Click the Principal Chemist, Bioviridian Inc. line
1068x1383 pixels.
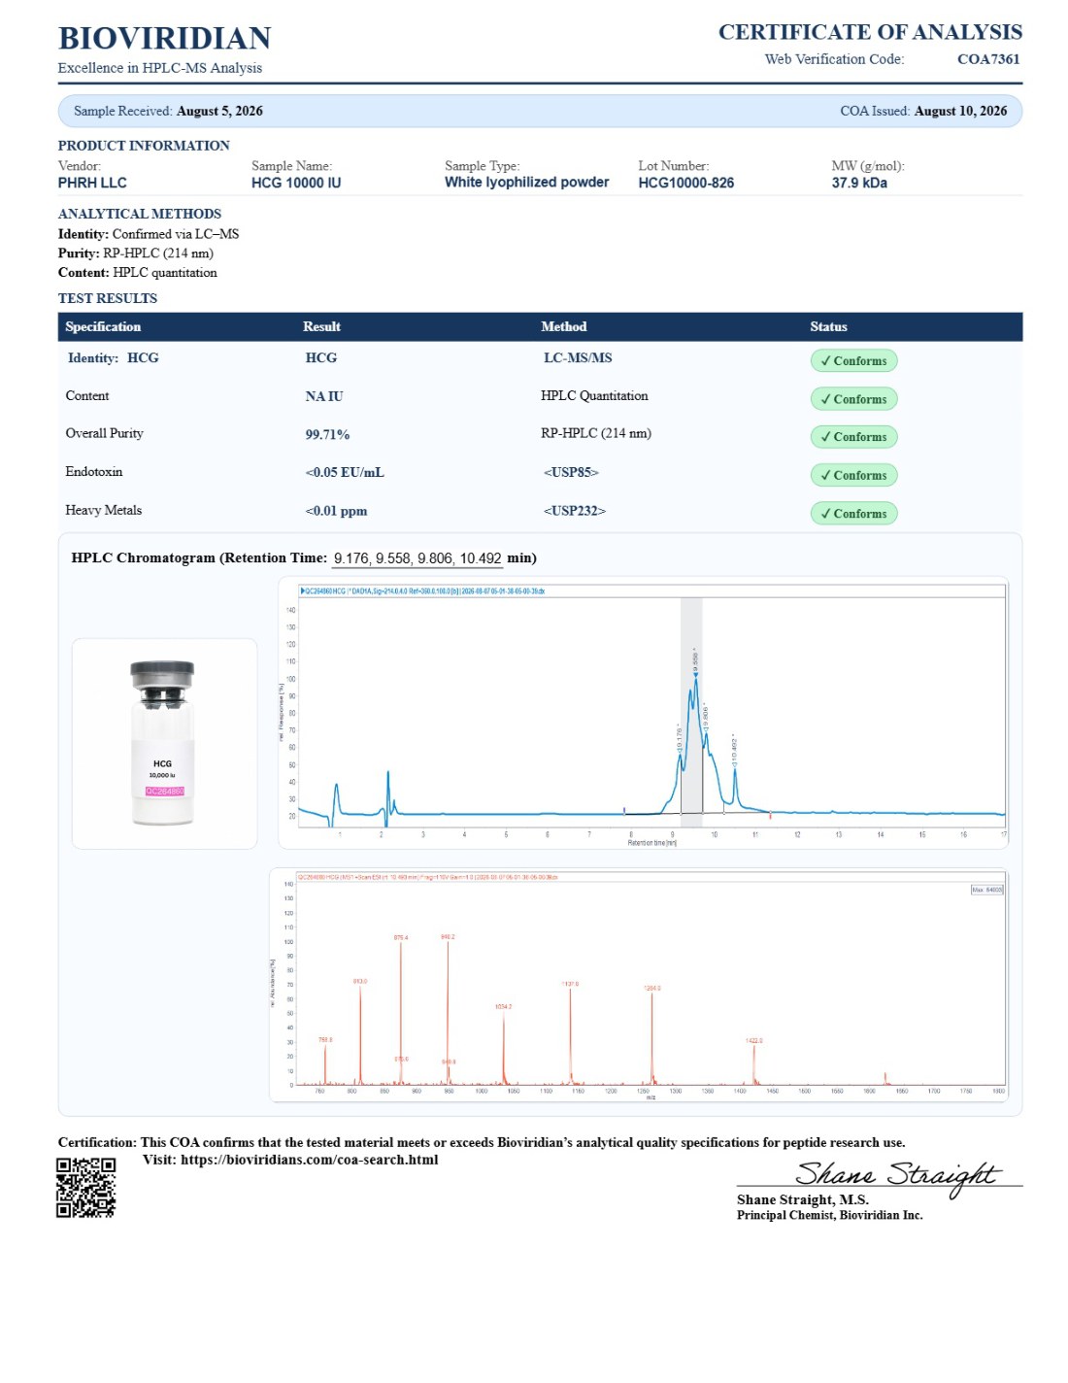[830, 1216]
